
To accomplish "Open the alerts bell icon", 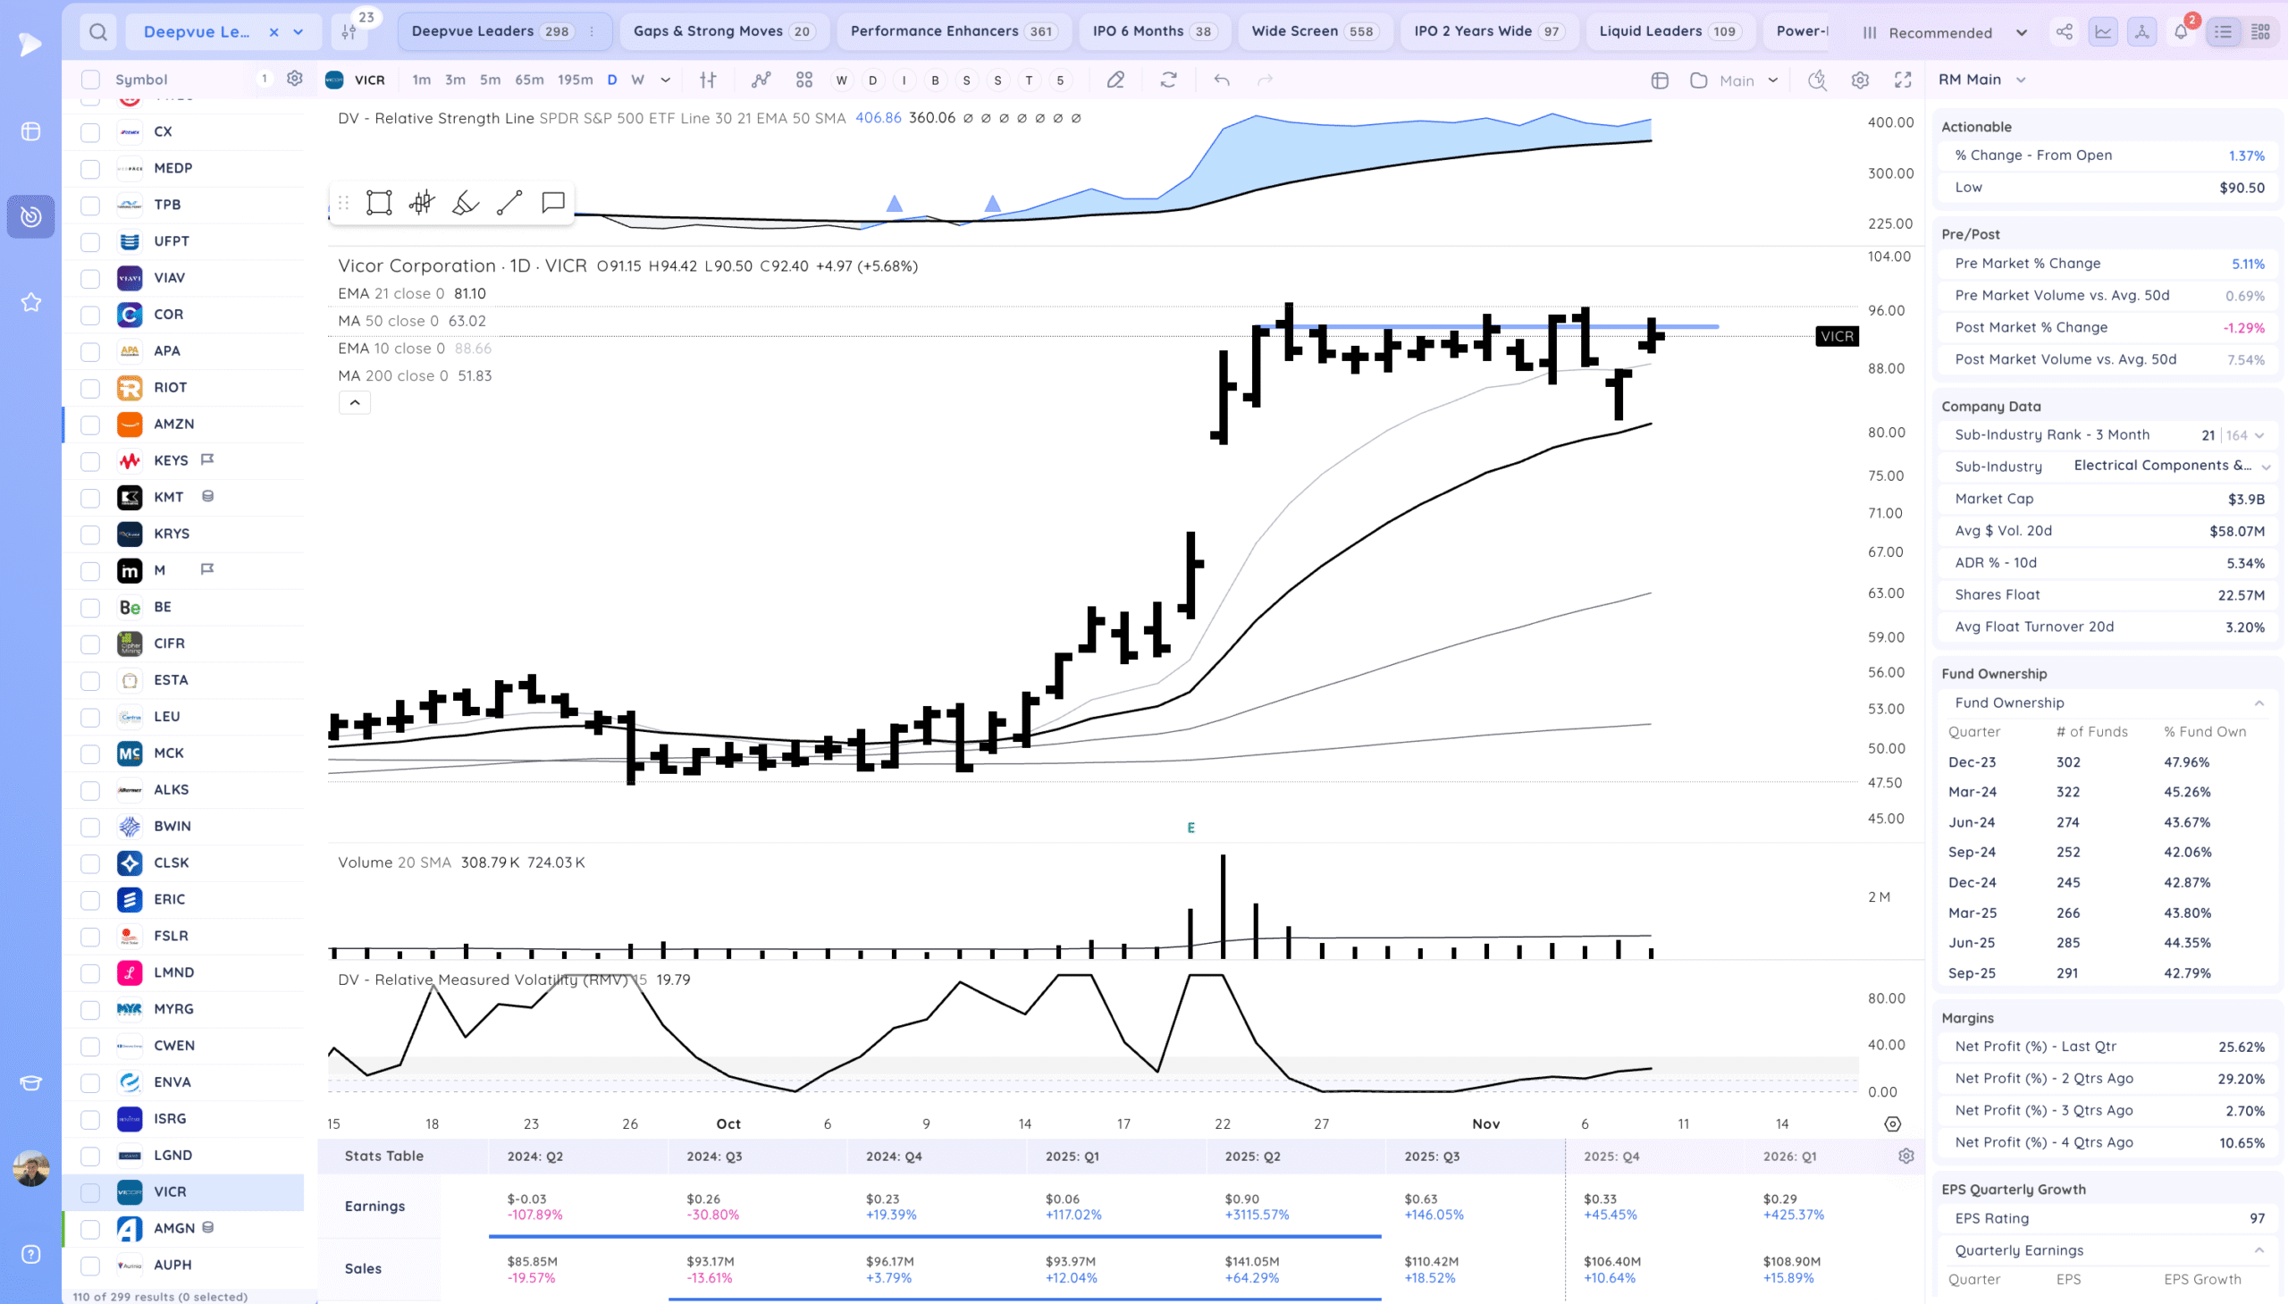I will pyautogui.click(x=2181, y=32).
